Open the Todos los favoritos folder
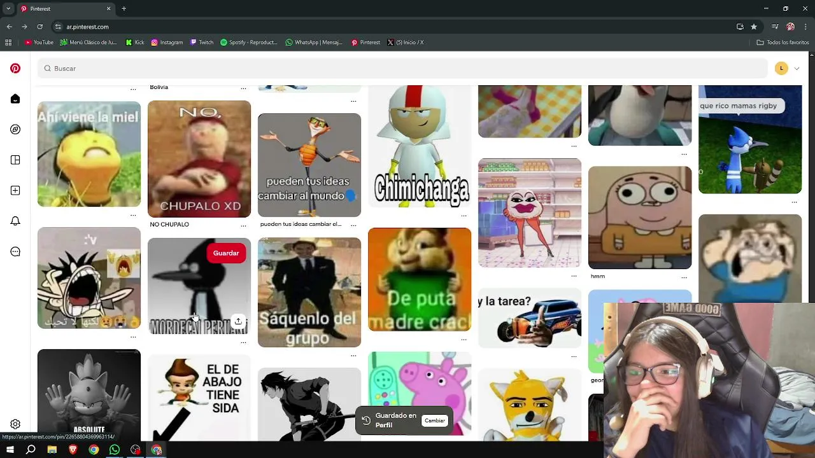 tap(783, 43)
